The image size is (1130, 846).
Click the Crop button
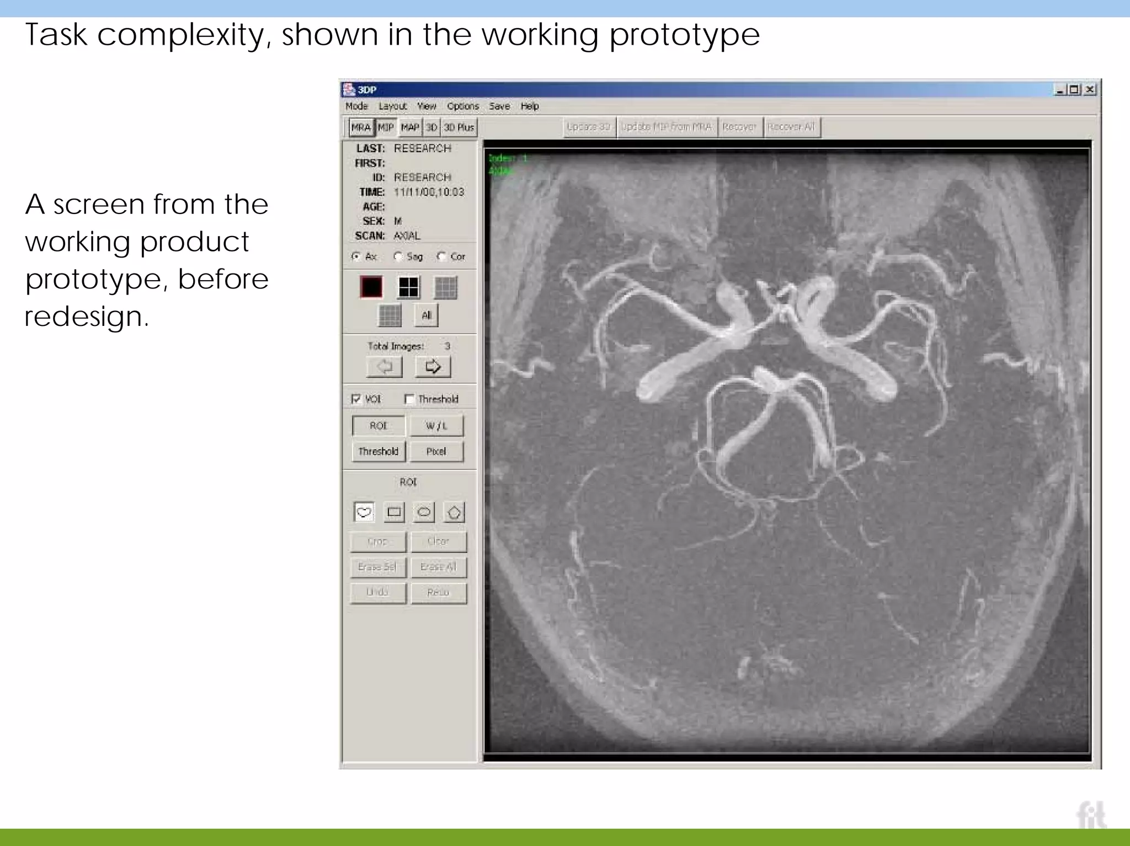pyautogui.click(x=378, y=542)
